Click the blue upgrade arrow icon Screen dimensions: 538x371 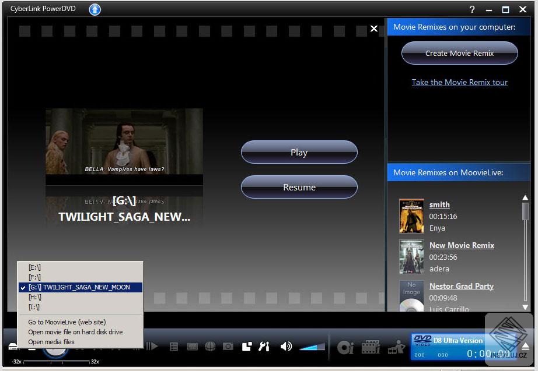[x=95, y=9]
